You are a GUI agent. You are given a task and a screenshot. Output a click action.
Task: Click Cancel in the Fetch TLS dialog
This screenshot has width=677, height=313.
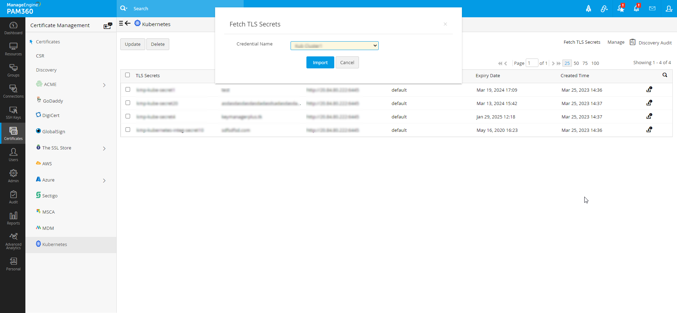tap(347, 62)
